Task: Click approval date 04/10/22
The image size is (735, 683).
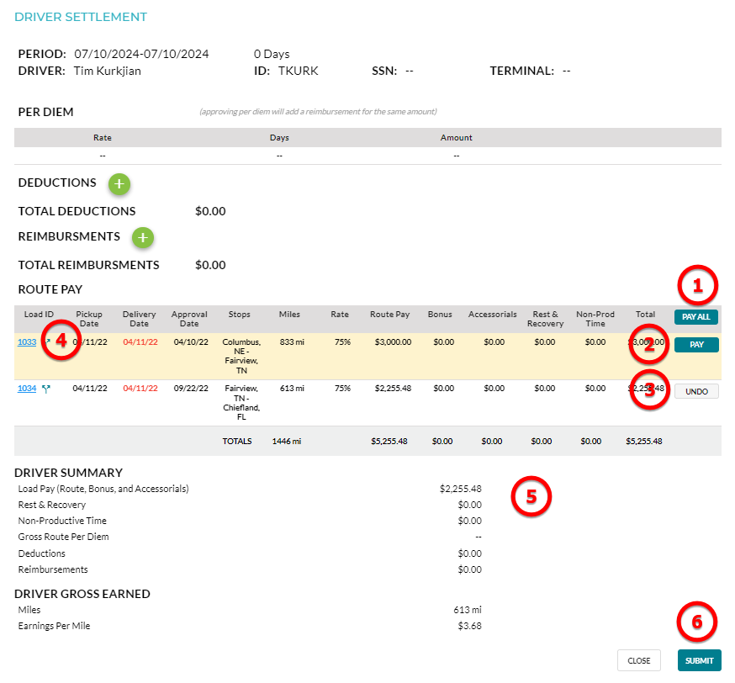Action: [191, 342]
